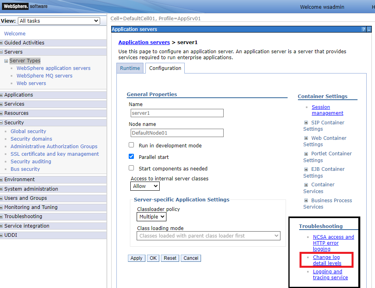Uncheck the Parallel start checkbox
The width and height of the screenshot is (375, 288).
pyautogui.click(x=131, y=157)
